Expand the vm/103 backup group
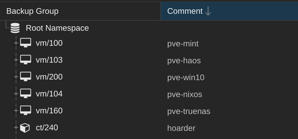 pyautogui.click(x=16, y=60)
